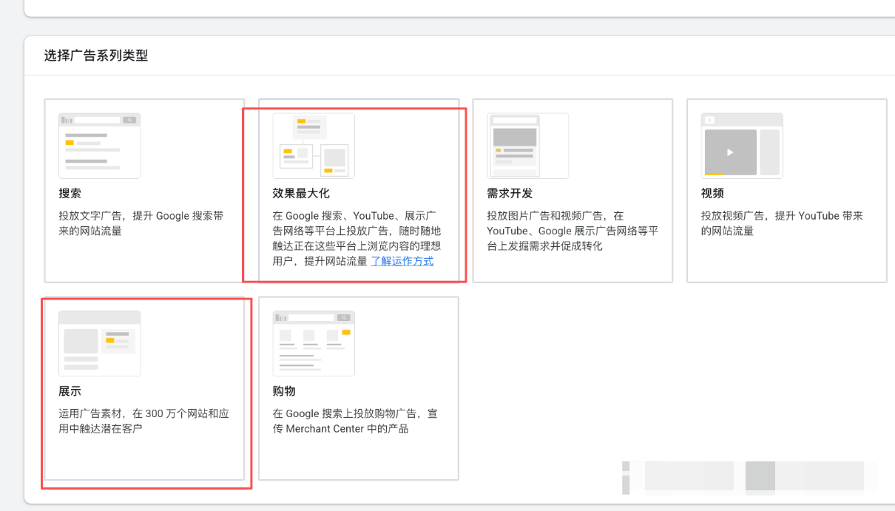Select the 需求开发 campaign type card
Image resolution: width=895 pixels, height=511 pixels.
coord(573,190)
